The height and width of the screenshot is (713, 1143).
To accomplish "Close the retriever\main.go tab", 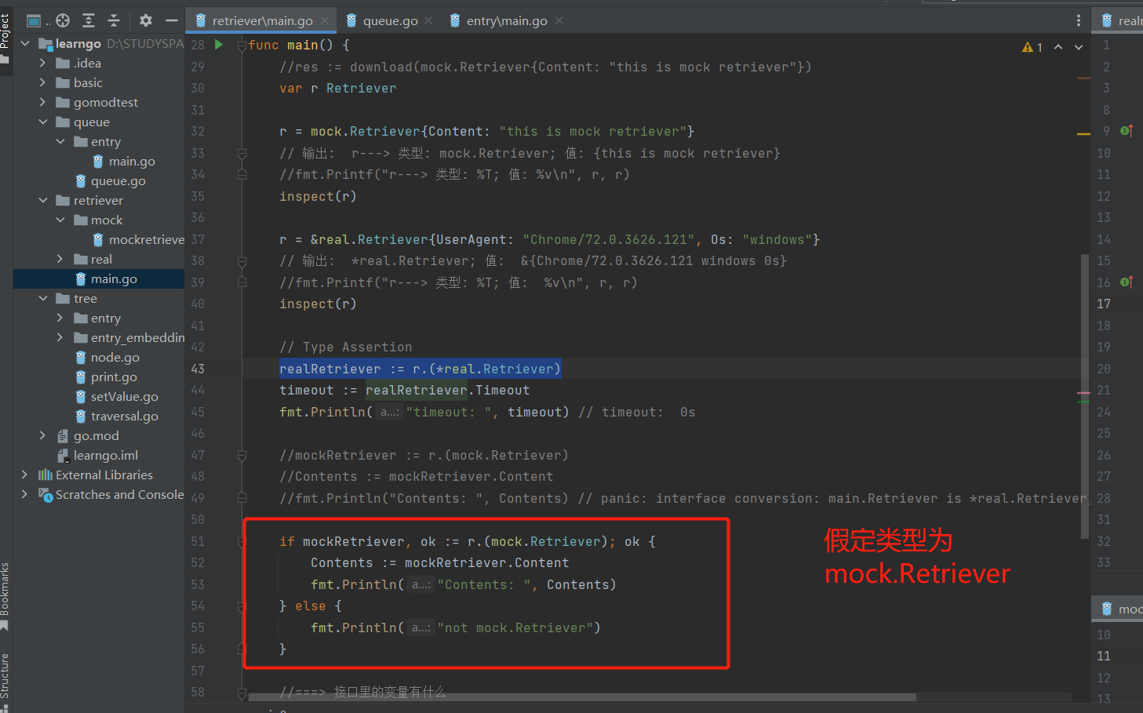I will pos(325,20).
